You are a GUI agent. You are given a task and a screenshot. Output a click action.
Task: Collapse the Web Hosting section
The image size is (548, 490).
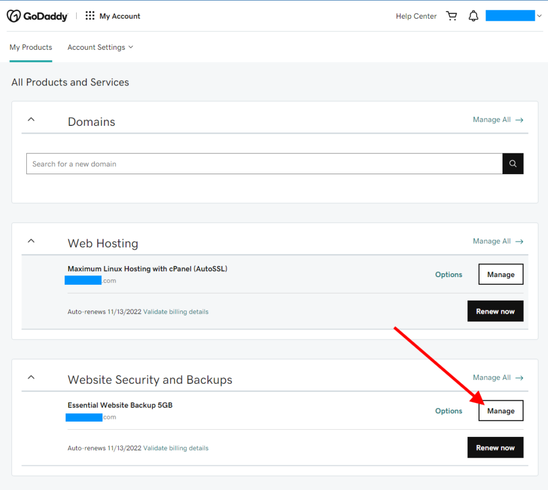pos(31,240)
